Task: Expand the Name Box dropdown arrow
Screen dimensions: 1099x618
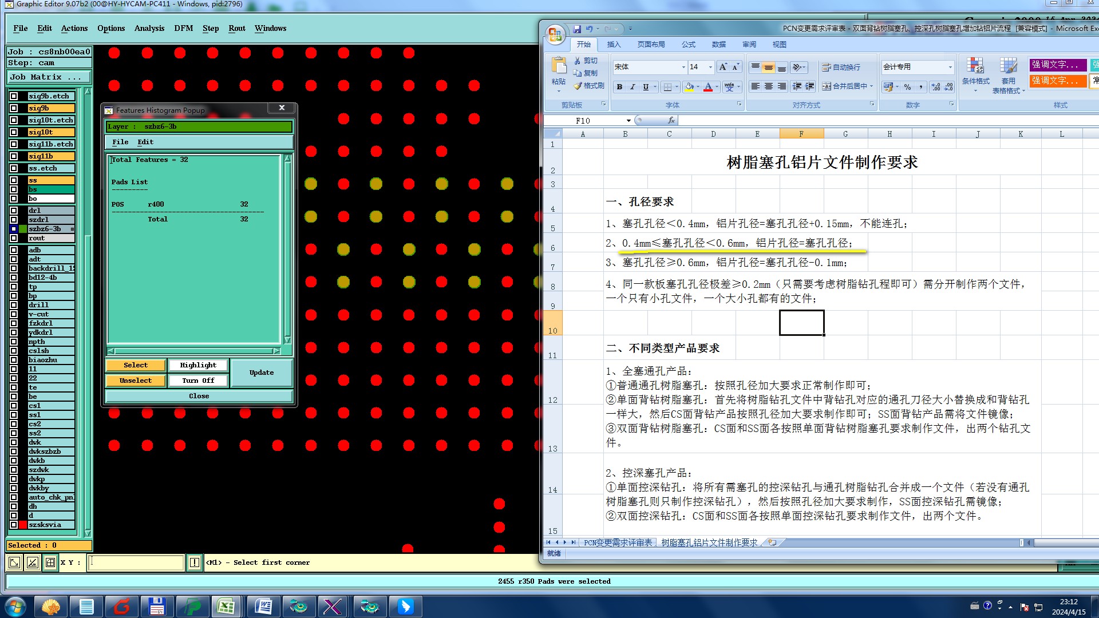Action: tap(628, 121)
